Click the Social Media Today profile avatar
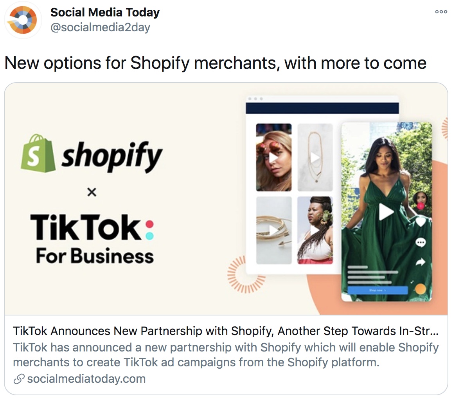Screen dimensions: 453x400 coord(23,20)
